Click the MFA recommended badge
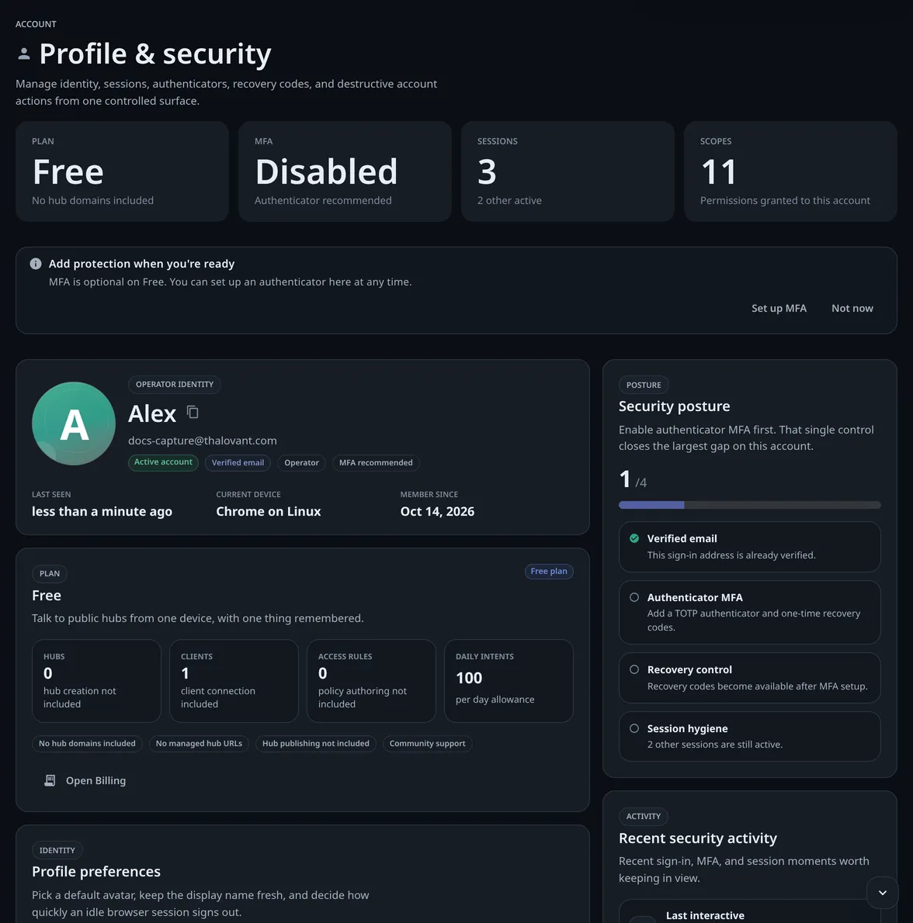913x923 pixels. click(376, 463)
